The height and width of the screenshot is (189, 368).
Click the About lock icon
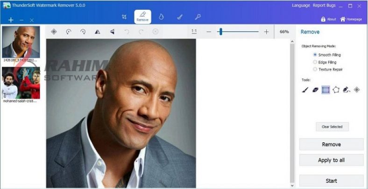tap(323, 19)
